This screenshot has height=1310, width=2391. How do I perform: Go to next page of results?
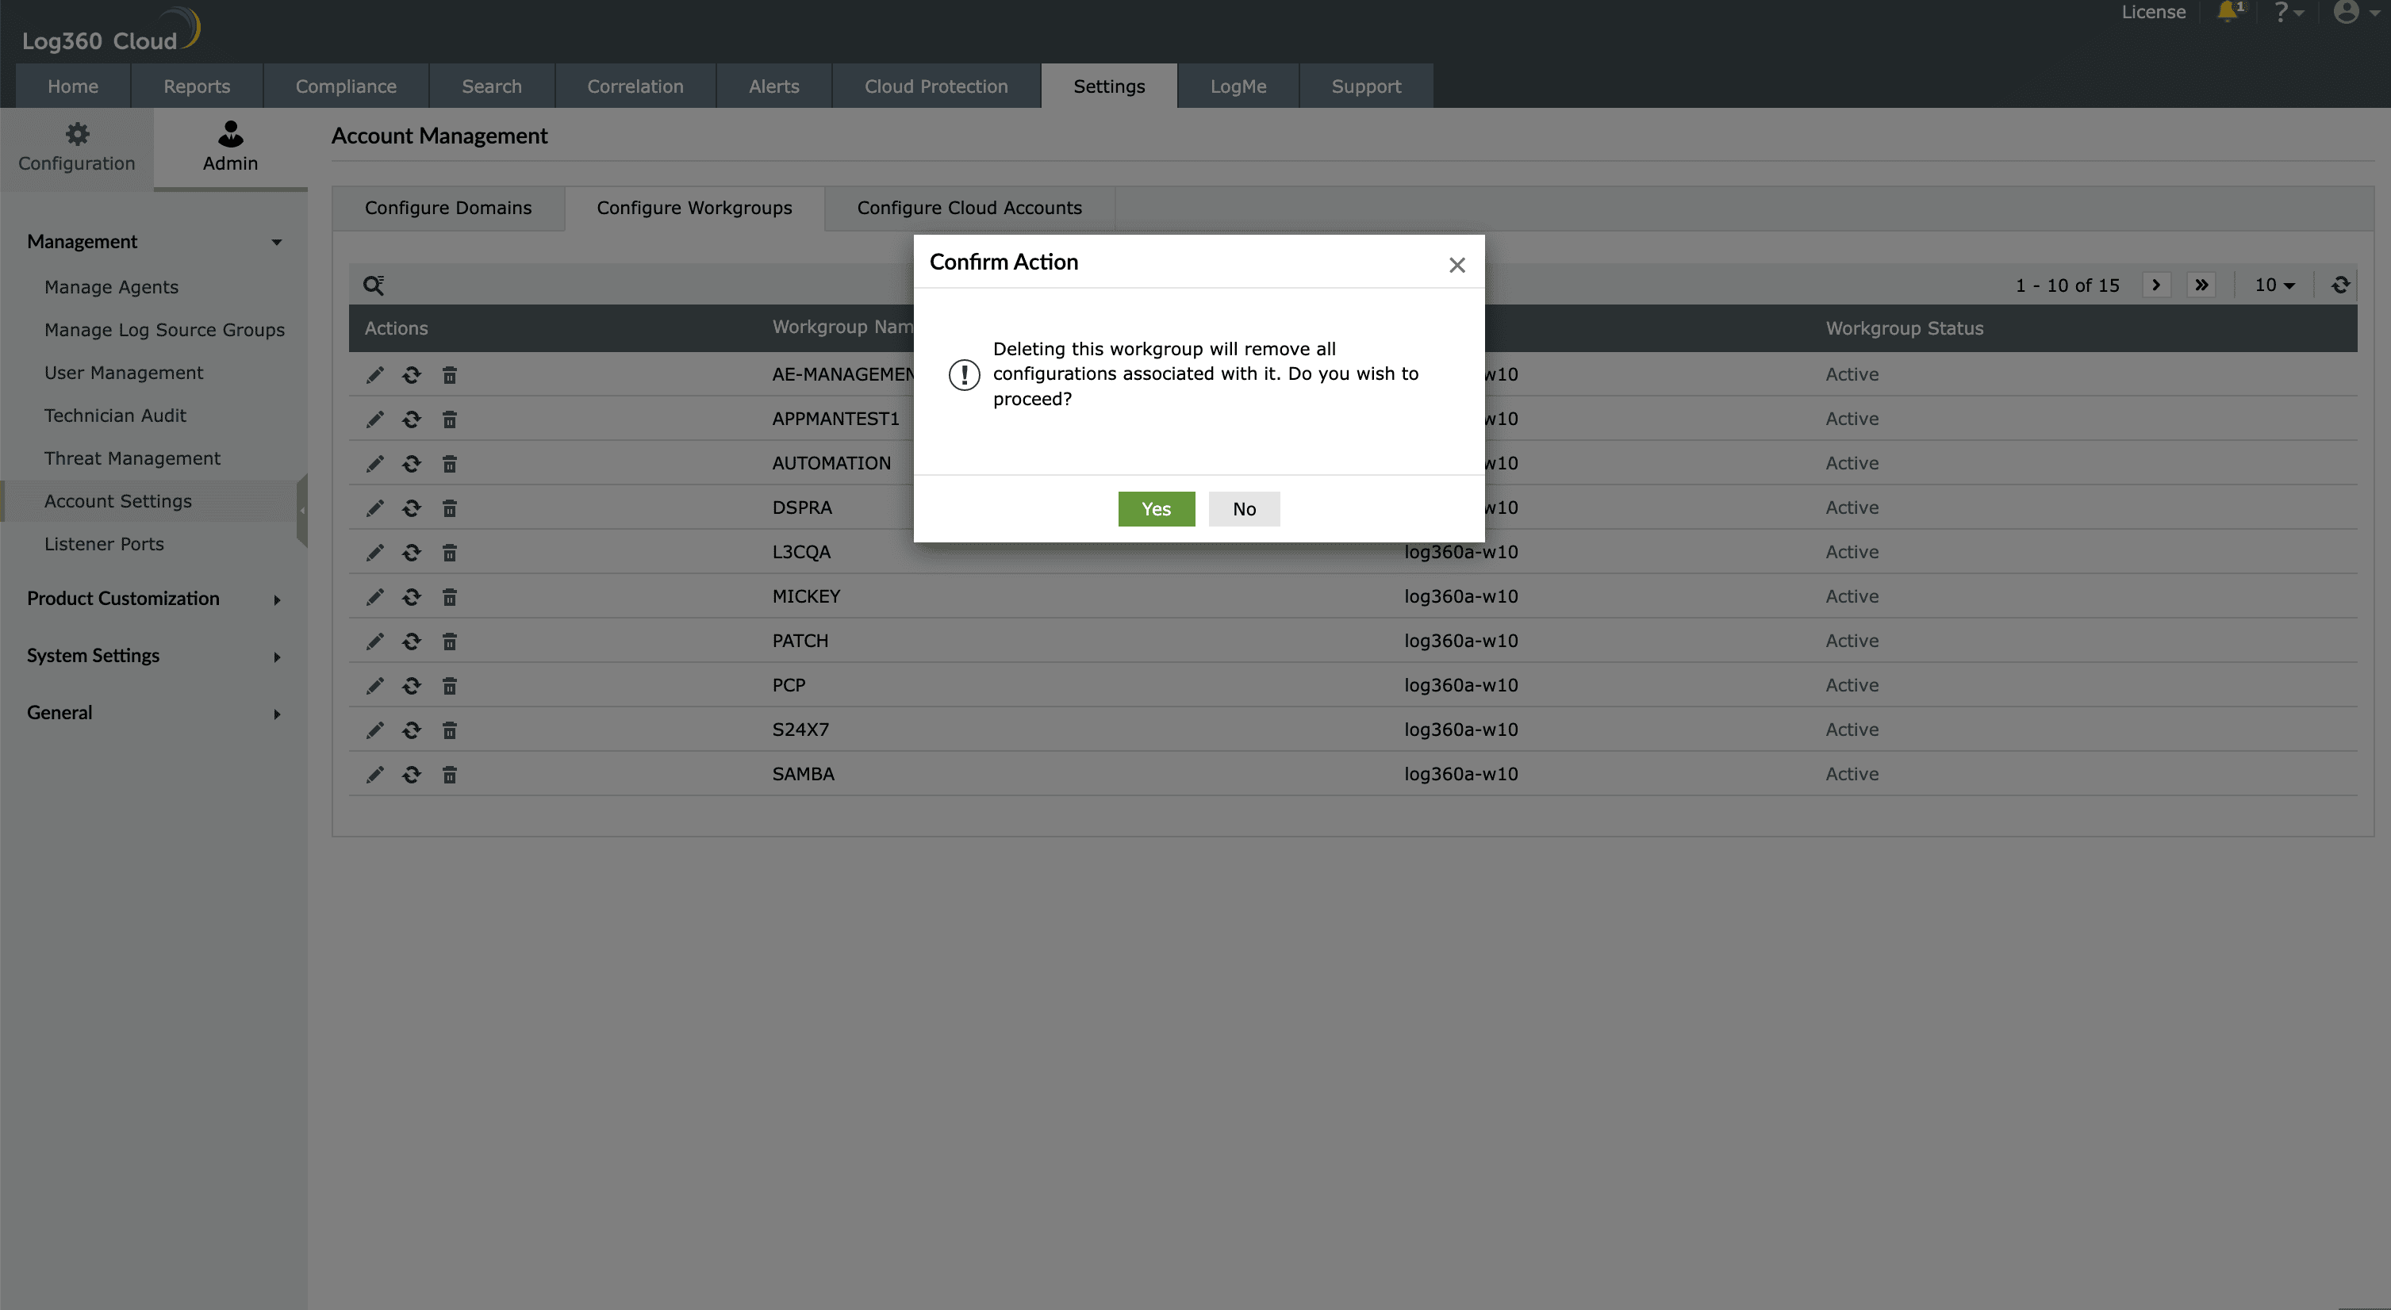tap(2156, 285)
